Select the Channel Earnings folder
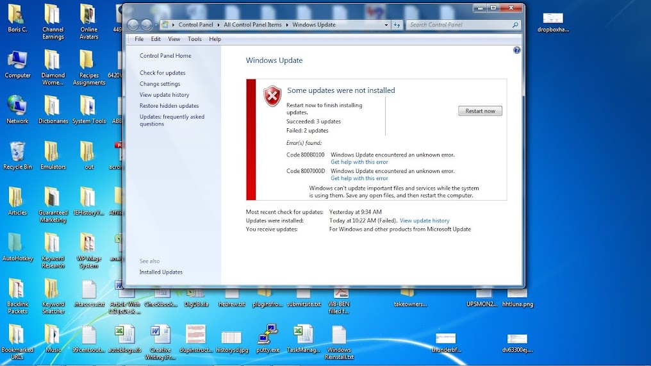This screenshot has width=651, height=366. (53, 22)
